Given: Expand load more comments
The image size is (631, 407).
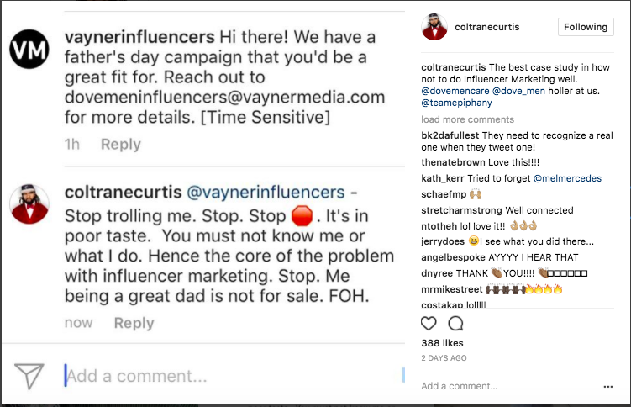Looking at the screenshot, I should [x=467, y=119].
